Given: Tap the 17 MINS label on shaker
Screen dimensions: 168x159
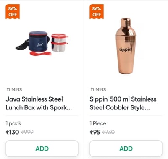Looking at the screenshot, I should point(98,89).
